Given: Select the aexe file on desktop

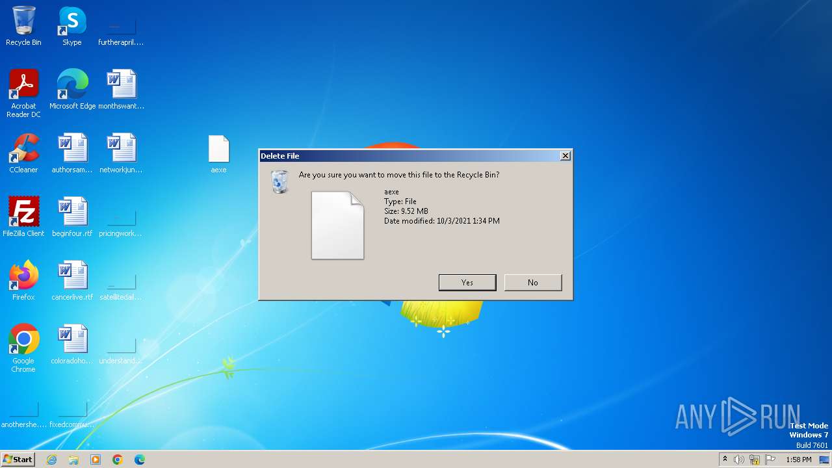Looking at the screenshot, I should point(219,153).
